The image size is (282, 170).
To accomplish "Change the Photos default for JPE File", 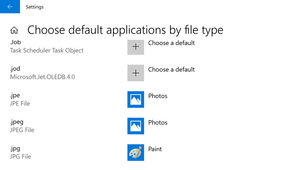I will [x=158, y=96].
